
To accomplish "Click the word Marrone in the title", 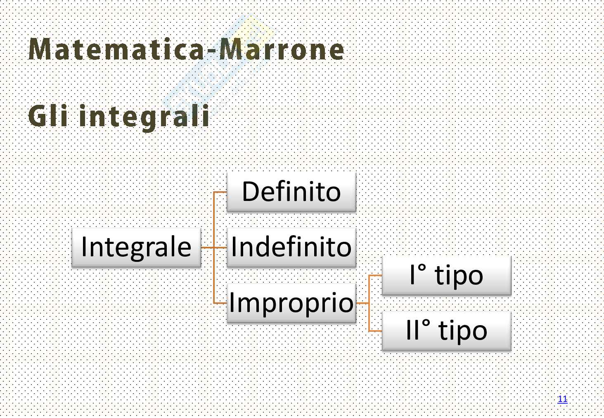I will click(x=282, y=50).
